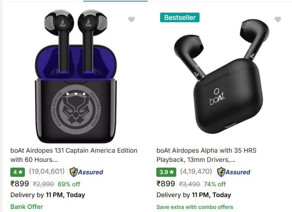Screen dimensions: 292x212
Task: Click the Assured badge on Airdopes 131
Action: click(86, 172)
